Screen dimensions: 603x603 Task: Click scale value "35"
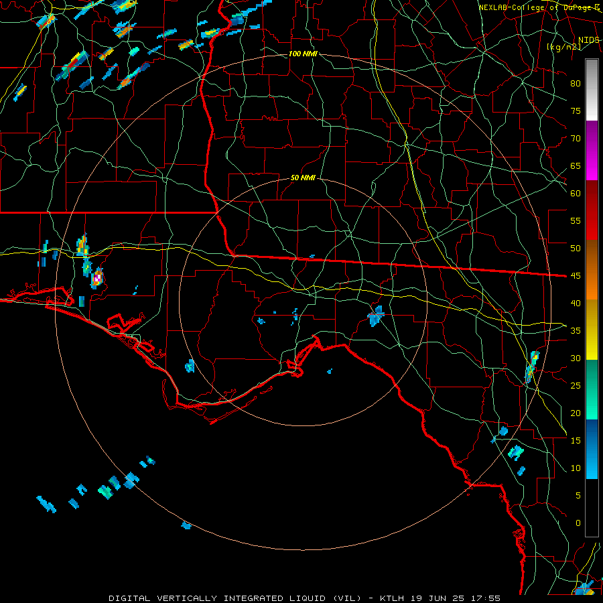click(576, 331)
